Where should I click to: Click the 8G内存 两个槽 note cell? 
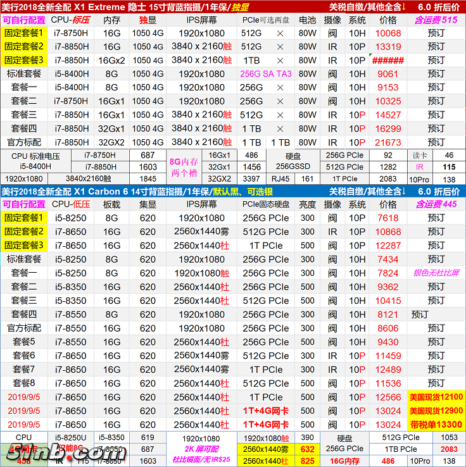[x=184, y=168]
